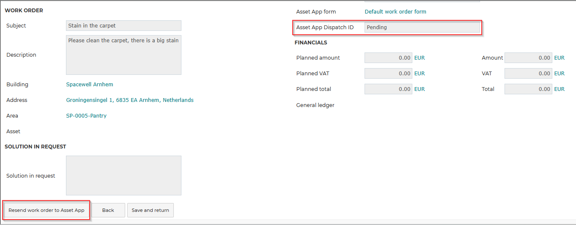Click the Asset label under Area
The image size is (576, 225).
pyautogui.click(x=13, y=132)
